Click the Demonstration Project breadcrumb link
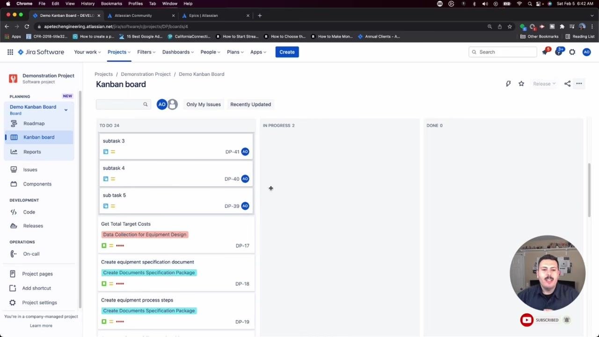 (x=146, y=74)
